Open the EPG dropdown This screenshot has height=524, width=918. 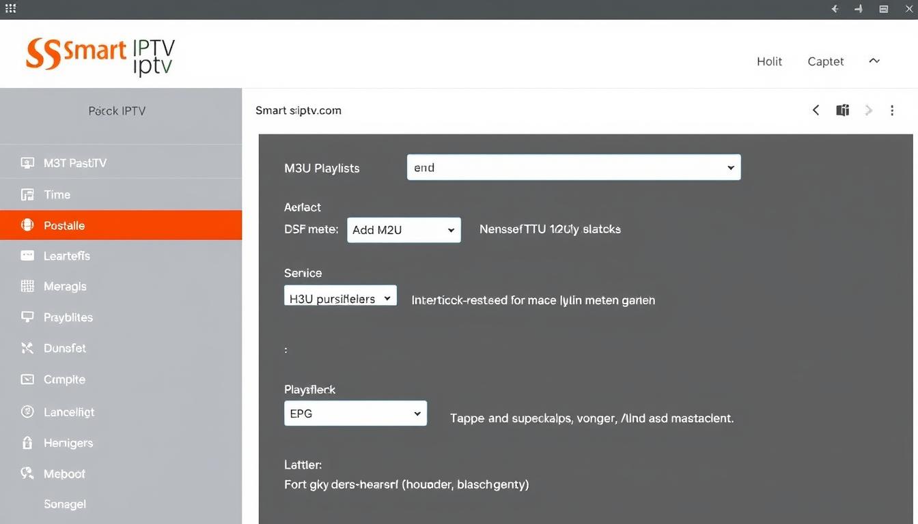[355, 413]
